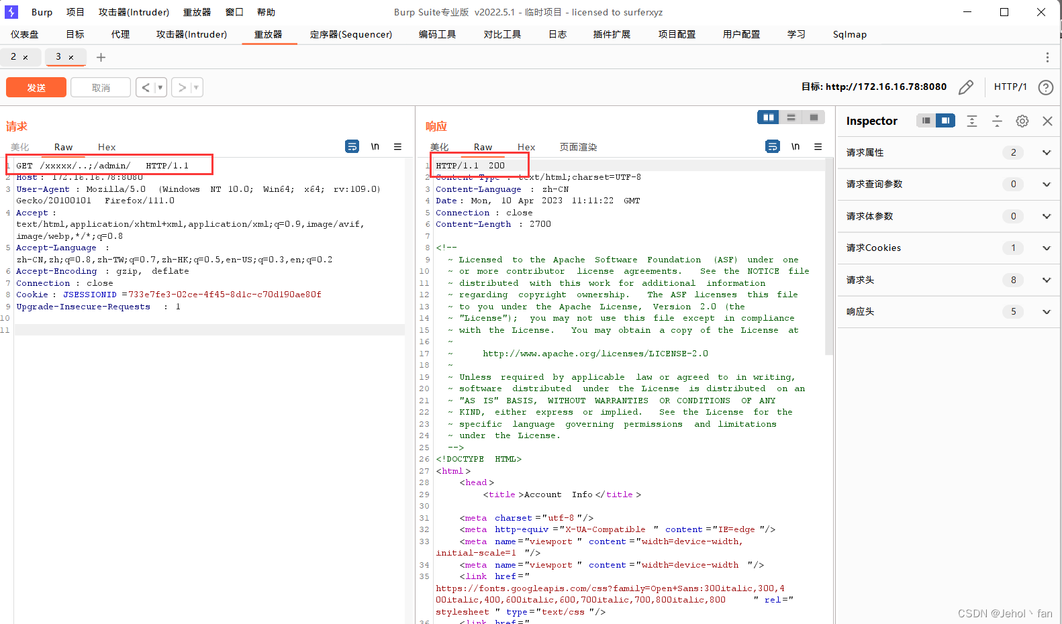Click the JSESSIONID cookie value text
The width and height of the screenshot is (1062, 624).
coord(225,295)
